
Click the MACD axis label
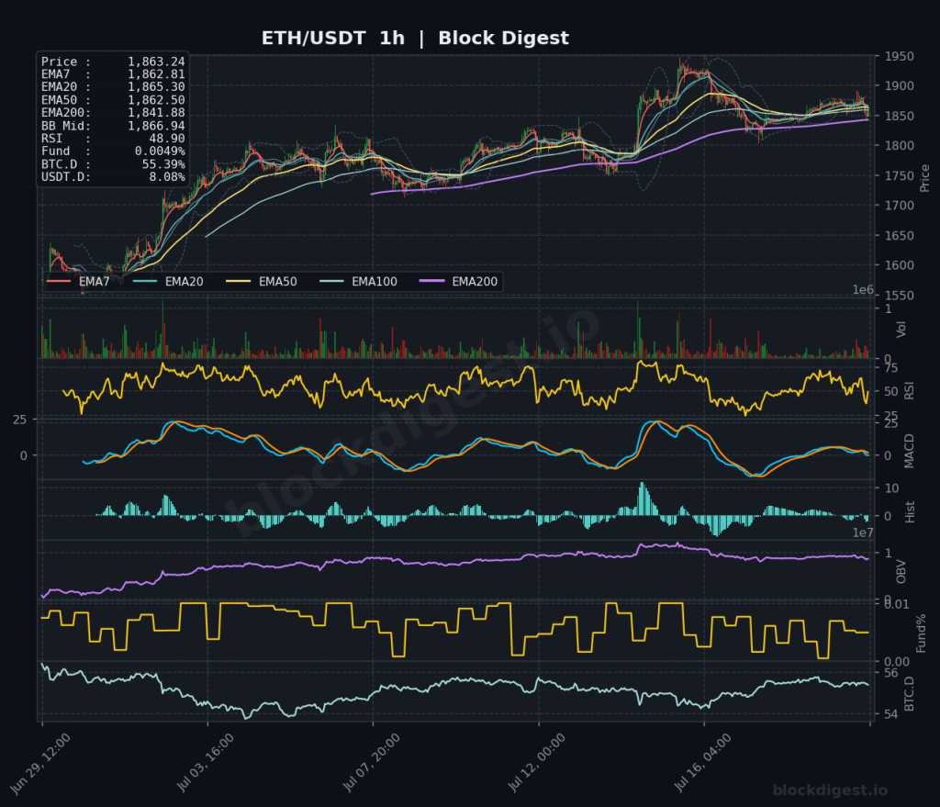[x=910, y=451]
